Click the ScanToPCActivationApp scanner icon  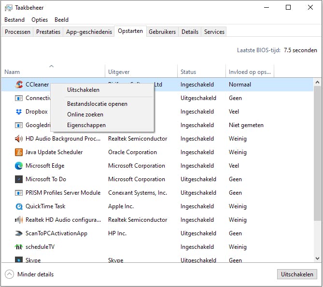click(19, 233)
